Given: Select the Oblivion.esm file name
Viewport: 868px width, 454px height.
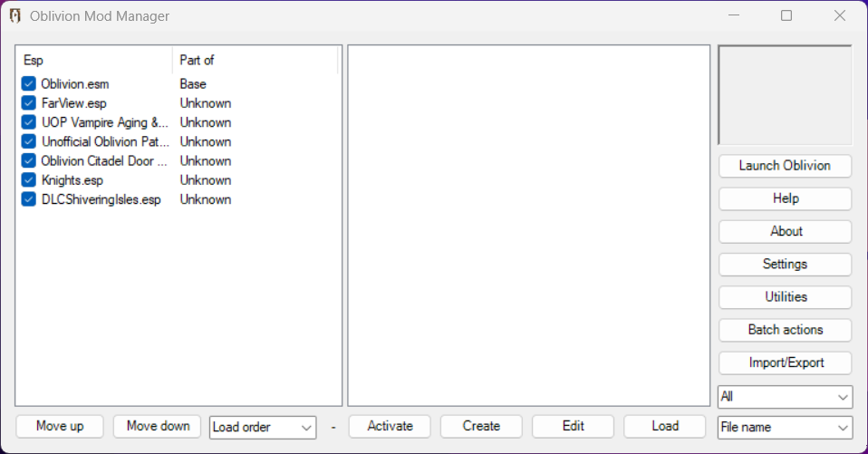Looking at the screenshot, I should [74, 84].
